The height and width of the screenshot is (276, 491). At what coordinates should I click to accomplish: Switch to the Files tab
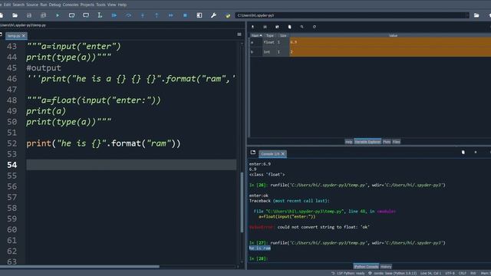397,142
